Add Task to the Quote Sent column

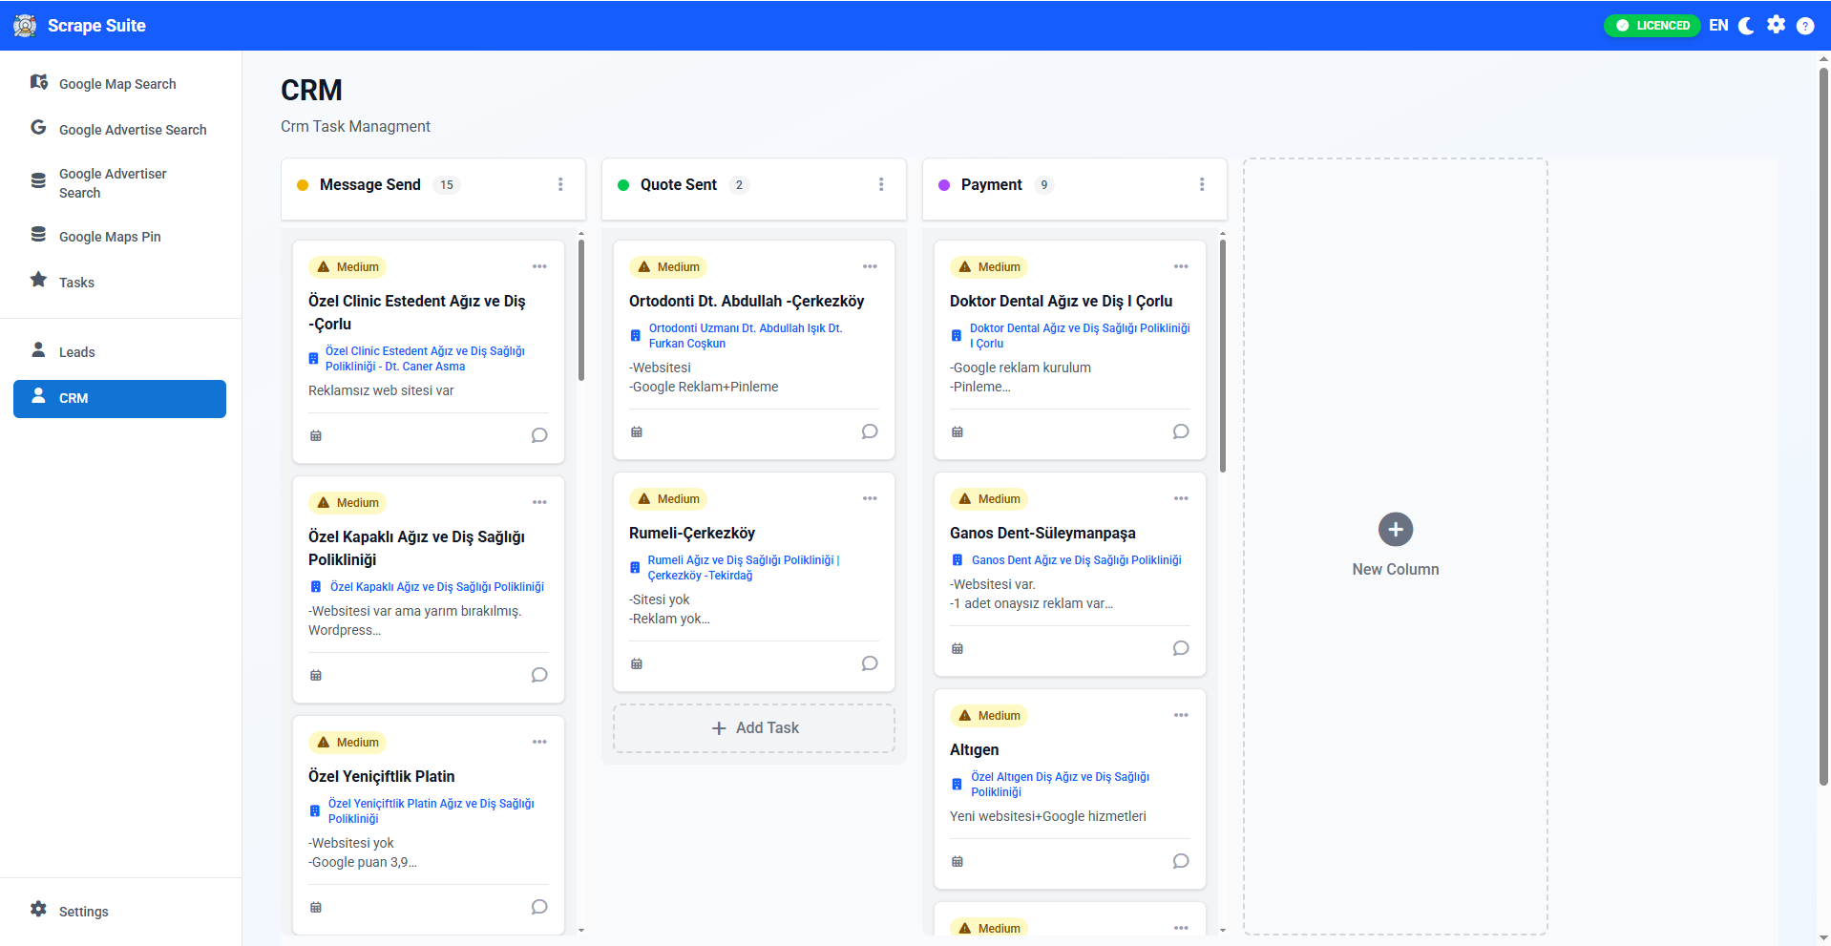pyautogui.click(x=754, y=728)
